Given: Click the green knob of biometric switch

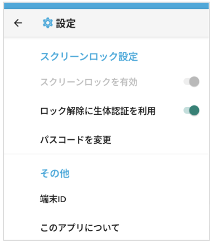Looking at the screenshot, I should (x=194, y=110).
